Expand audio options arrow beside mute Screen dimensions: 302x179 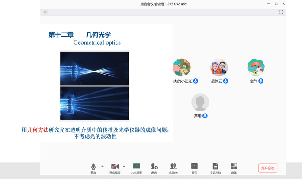(x=103, y=166)
